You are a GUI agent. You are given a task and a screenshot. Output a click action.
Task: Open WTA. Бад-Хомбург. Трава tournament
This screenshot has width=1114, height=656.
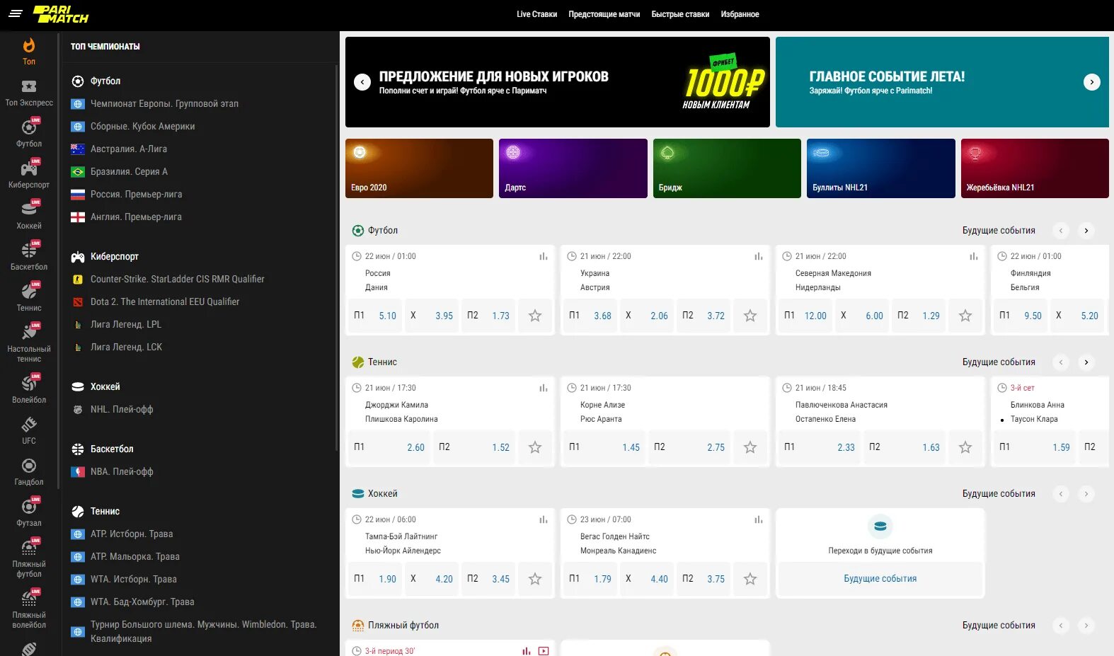(x=142, y=602)
